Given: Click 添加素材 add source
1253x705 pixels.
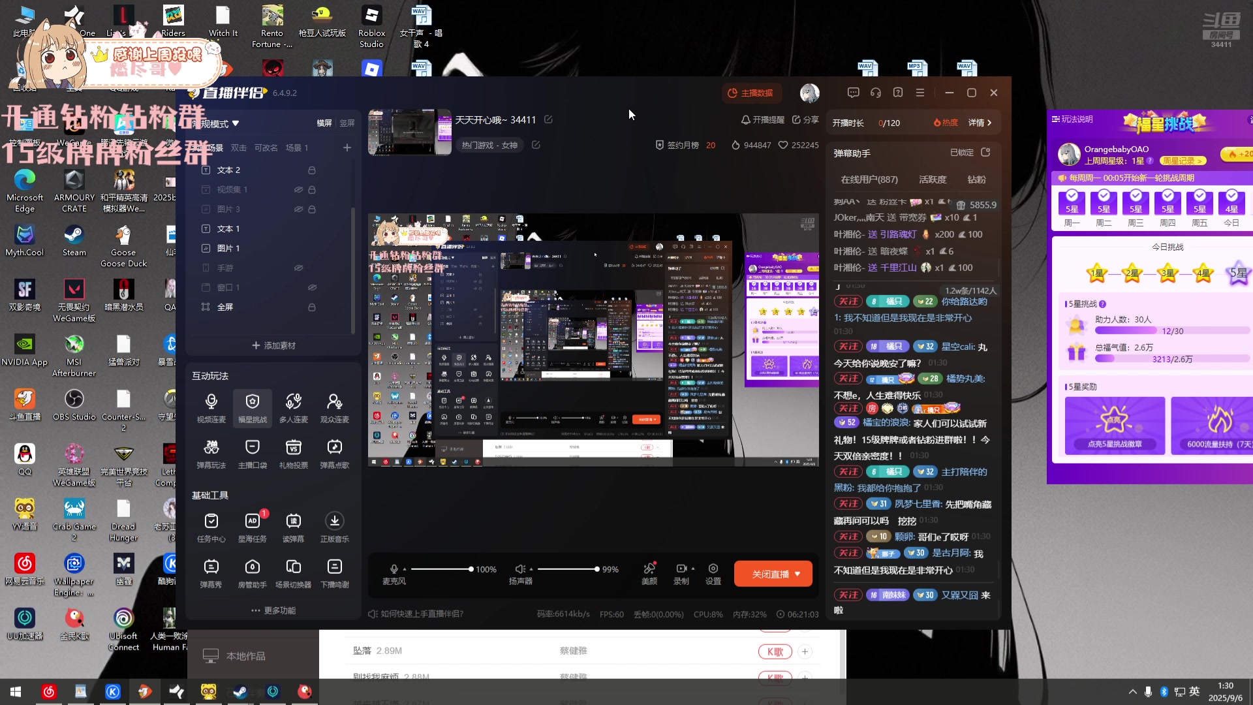Looking at the screenshot, I should click(273, 345).
